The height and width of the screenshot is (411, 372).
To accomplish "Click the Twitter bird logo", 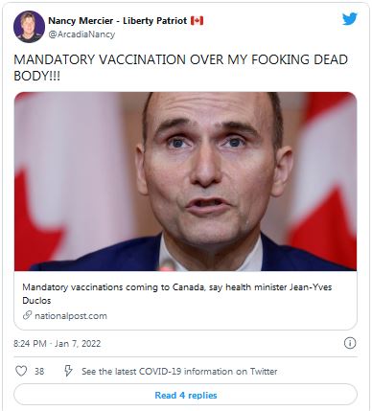I will coord(350,19).
